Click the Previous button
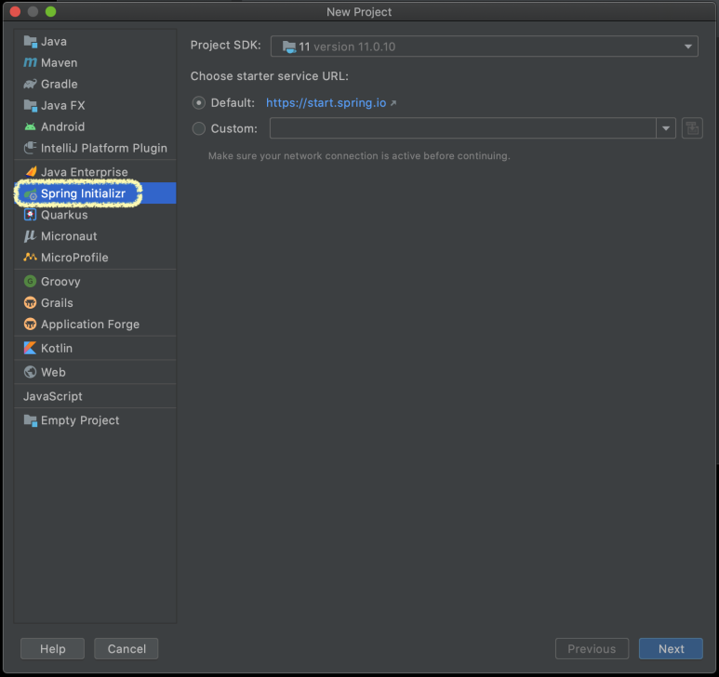 click(592, 648)
